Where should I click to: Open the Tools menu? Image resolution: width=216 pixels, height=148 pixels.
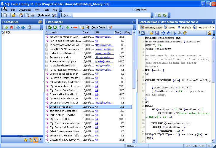point(46,10)
